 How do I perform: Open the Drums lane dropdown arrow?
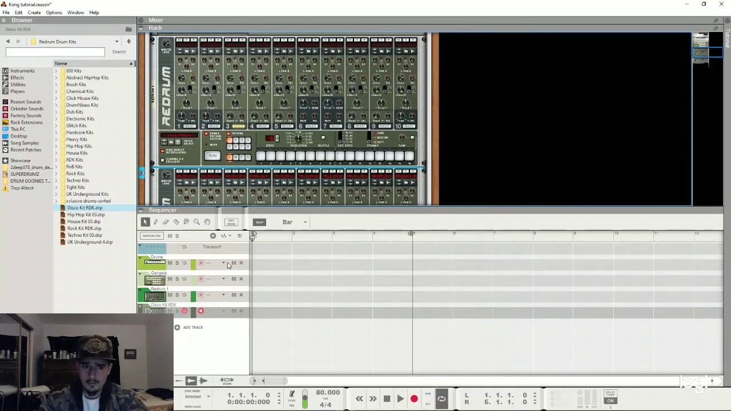tap(223, 263)
